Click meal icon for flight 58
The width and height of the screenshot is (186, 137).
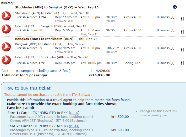click(x=182, y=32)
